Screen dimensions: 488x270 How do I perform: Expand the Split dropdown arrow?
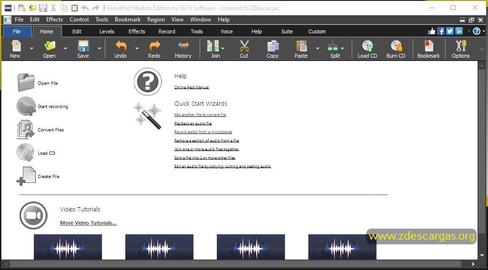click(x=342, y=49)
